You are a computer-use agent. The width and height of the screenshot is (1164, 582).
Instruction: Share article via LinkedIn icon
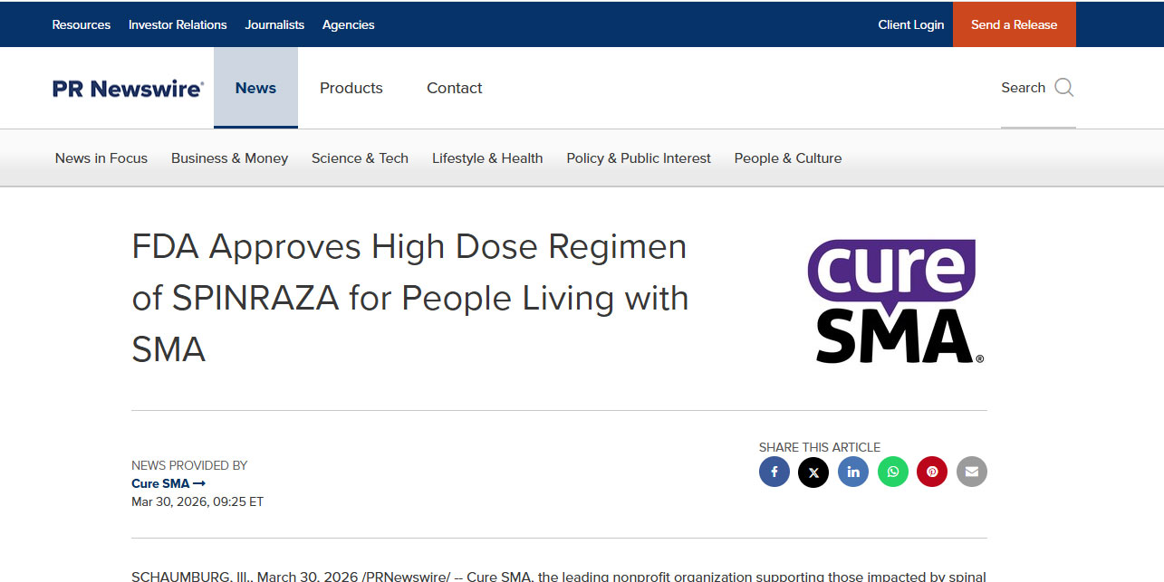pyautogui.click(x=853, y=472)
